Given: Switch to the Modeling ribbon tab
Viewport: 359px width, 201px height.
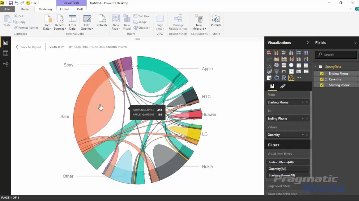Looking at the screenshot, I should click(x=45, y=9).
